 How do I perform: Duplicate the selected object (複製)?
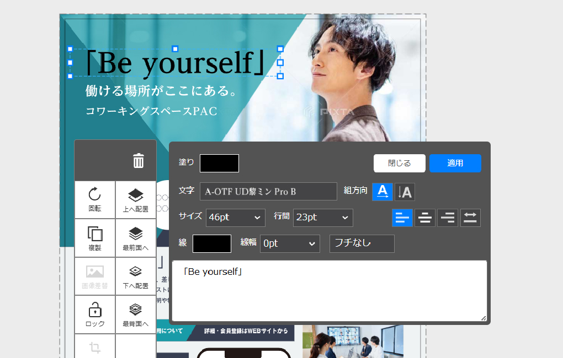(95, 238)
